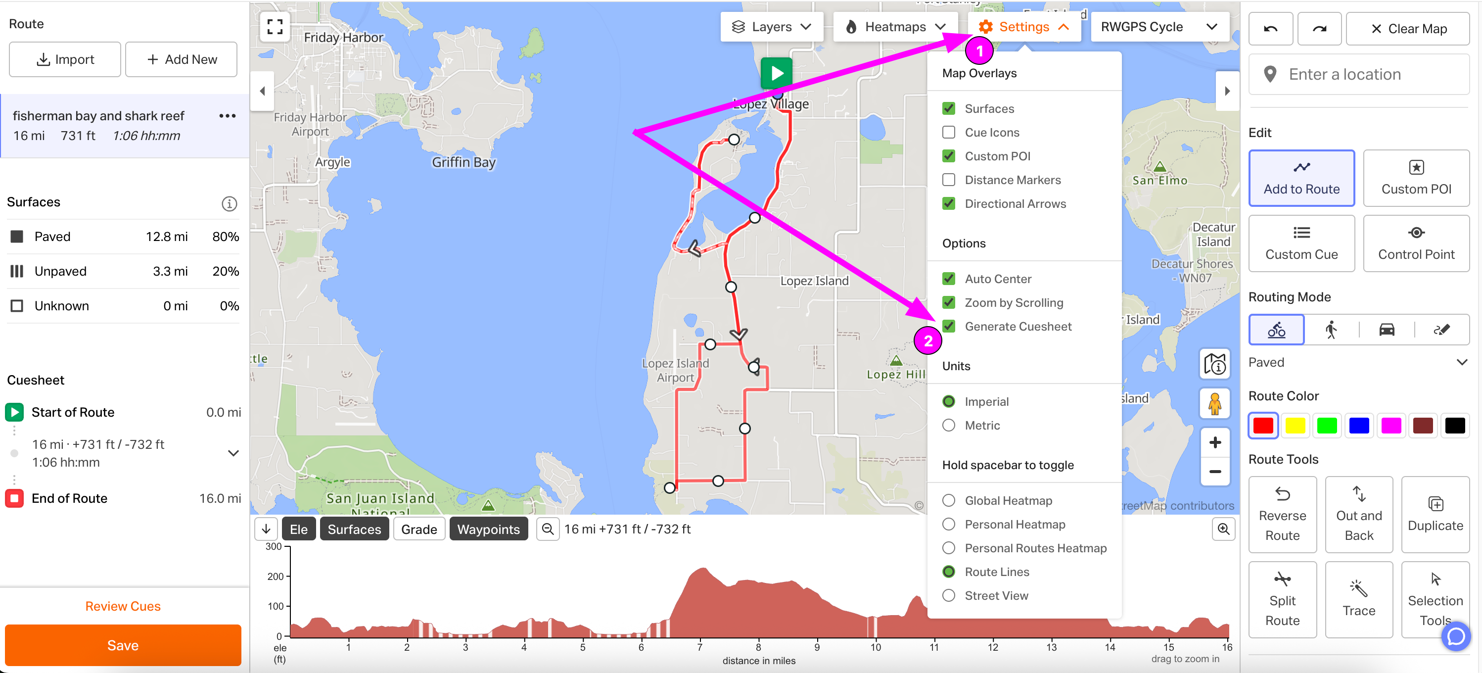Toggle the Surfaces profile tab
The width and height of the screenshot is (1482, 673).
(354, 529)
